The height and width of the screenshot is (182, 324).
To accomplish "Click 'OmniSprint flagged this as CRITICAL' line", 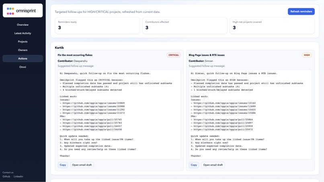I will (91, 80).
